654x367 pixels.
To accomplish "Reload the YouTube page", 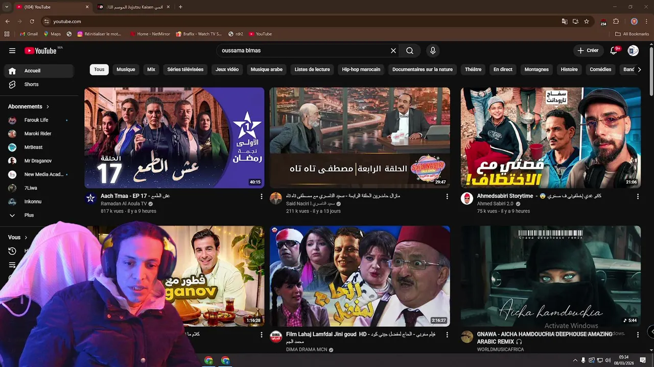I will point(32,21).
